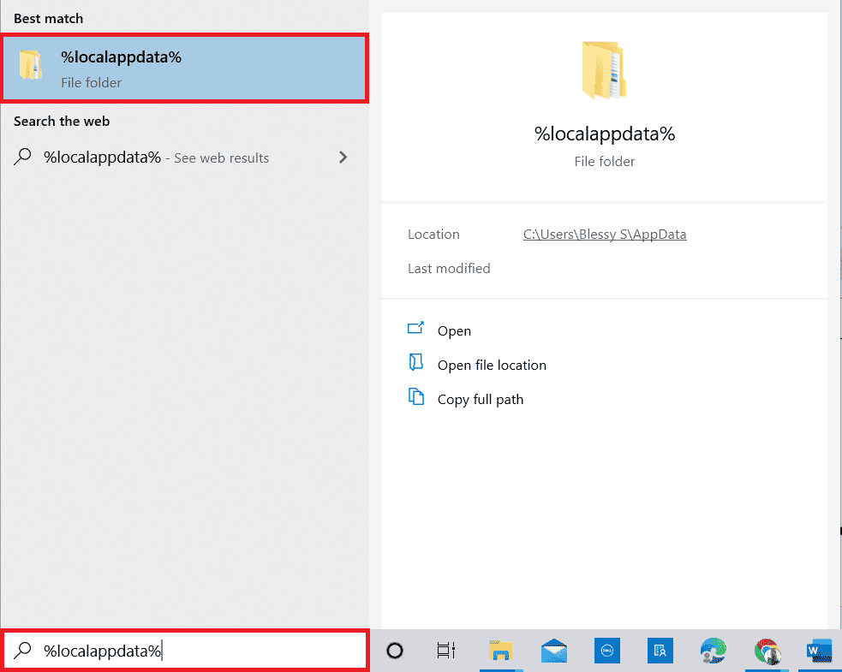The height and width of the screenshot is (672, 842).
Task: Click Open file location
Action: [492, 365]
